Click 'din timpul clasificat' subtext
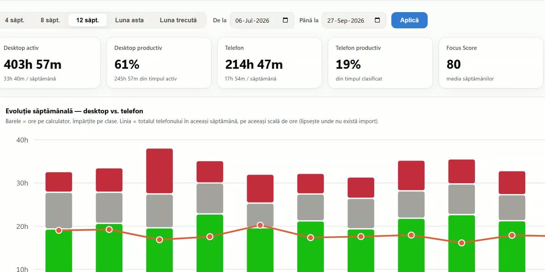Screen dimensions: 545x272 coord(359,79)
